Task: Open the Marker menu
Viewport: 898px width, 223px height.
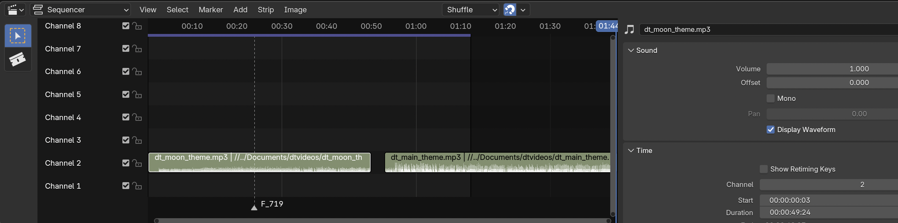Action: 210,10
